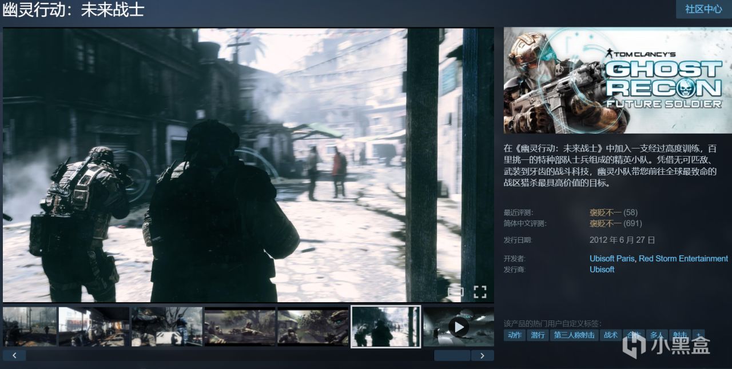
Task: Select the highlighted sixth screenshot thumbnail
Action: click(x=386, y=327)
